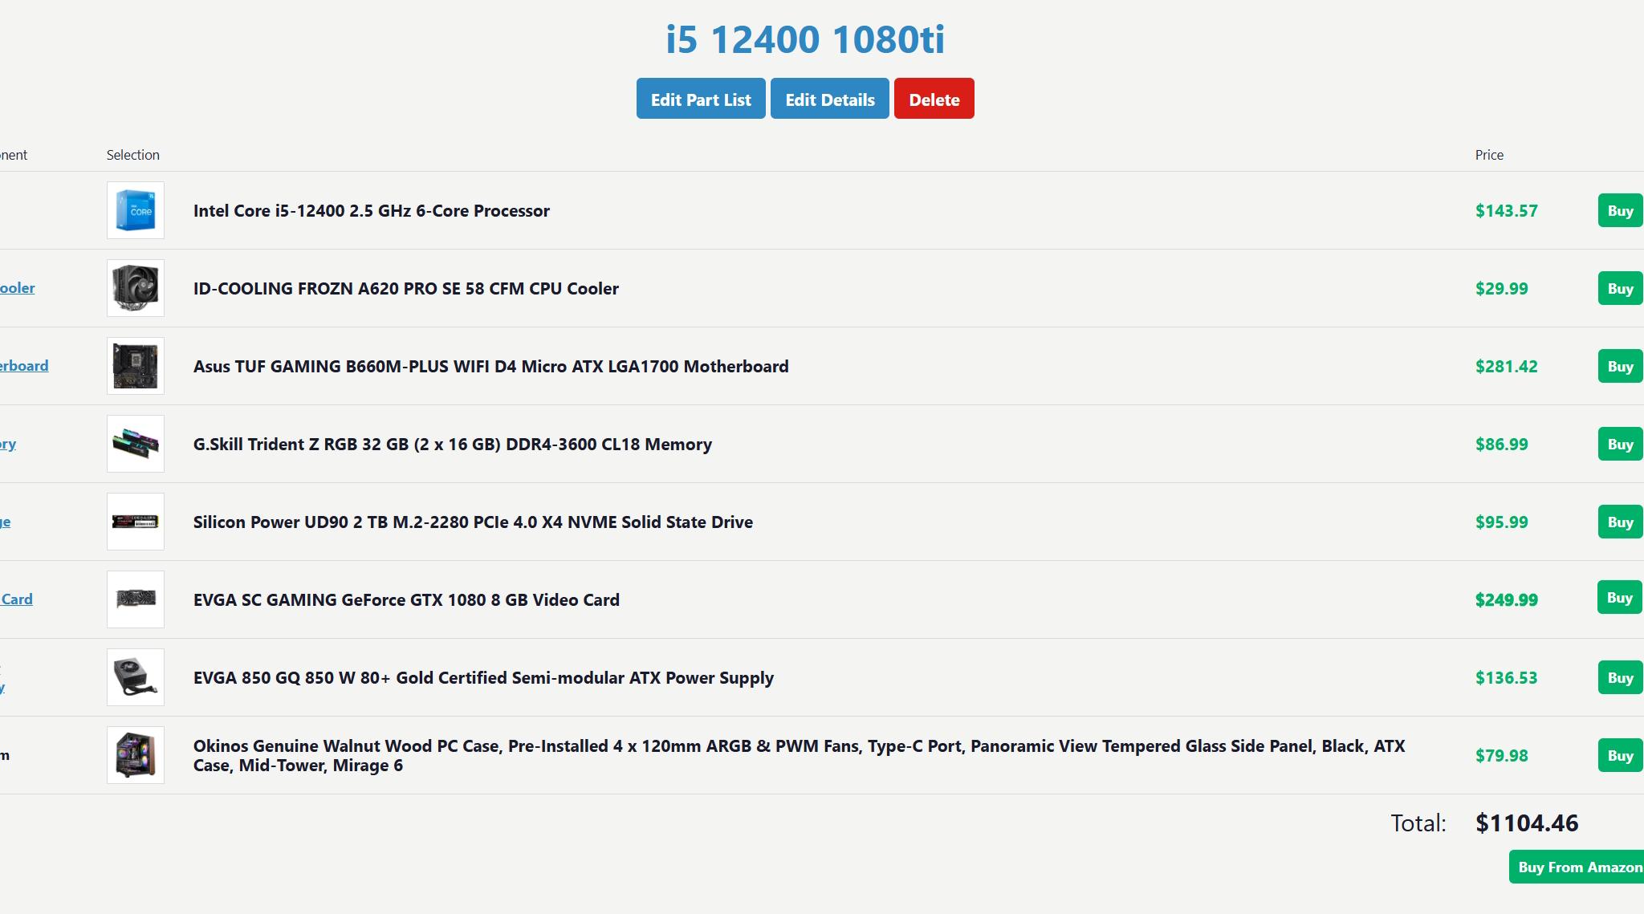The height and width of the screenshot is (914, 1644).
Task: Click the 'i5 12400 1080ti' build title
Action: 805,39
